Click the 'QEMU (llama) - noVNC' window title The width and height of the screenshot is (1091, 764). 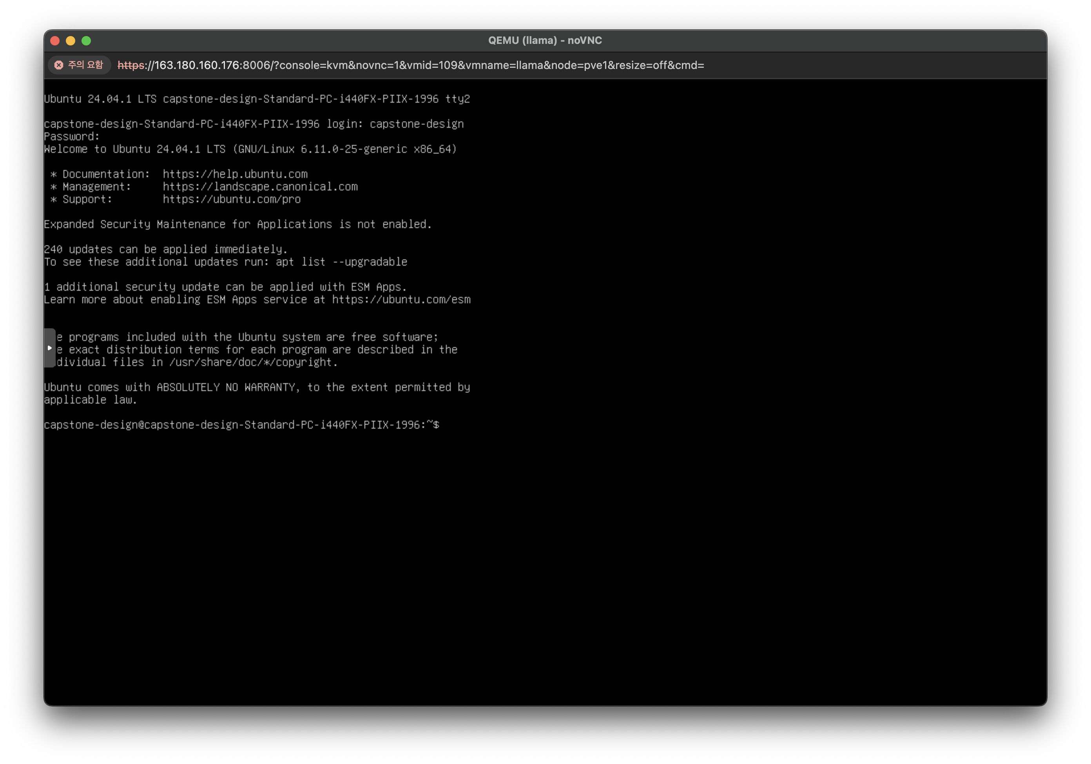pyautogui.click(x=545, y=41)
